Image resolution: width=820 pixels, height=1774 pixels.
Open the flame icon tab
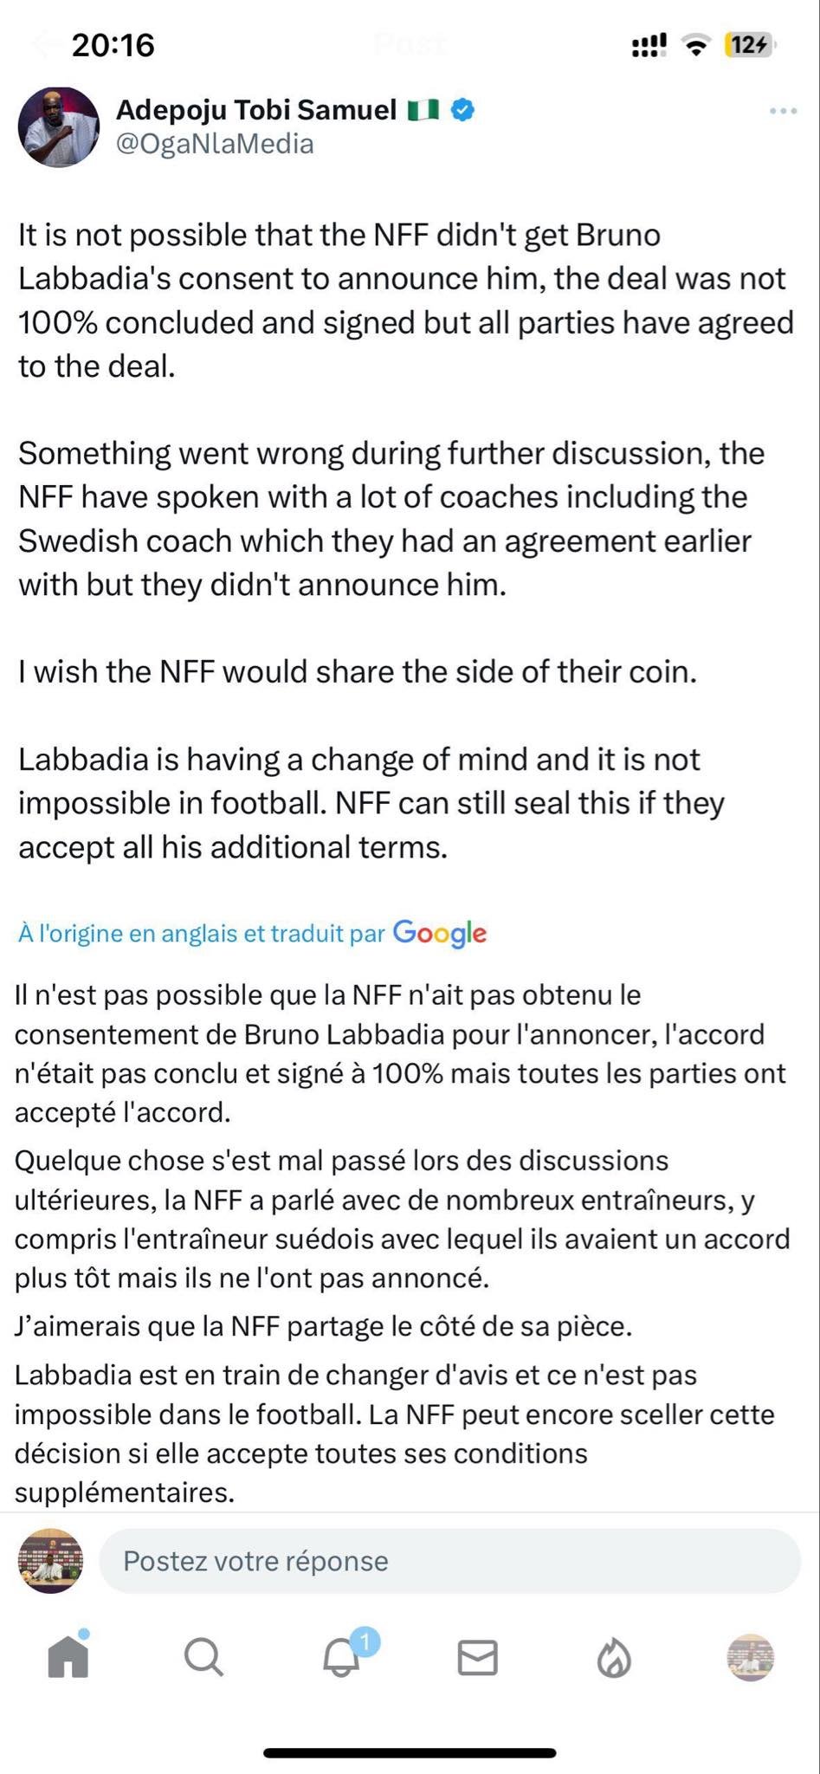614,1658
